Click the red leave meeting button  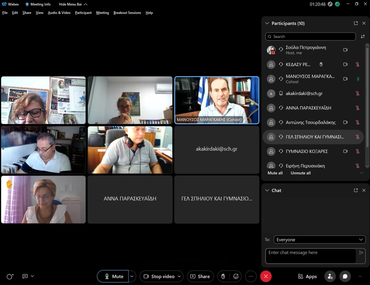coord(266,276)
